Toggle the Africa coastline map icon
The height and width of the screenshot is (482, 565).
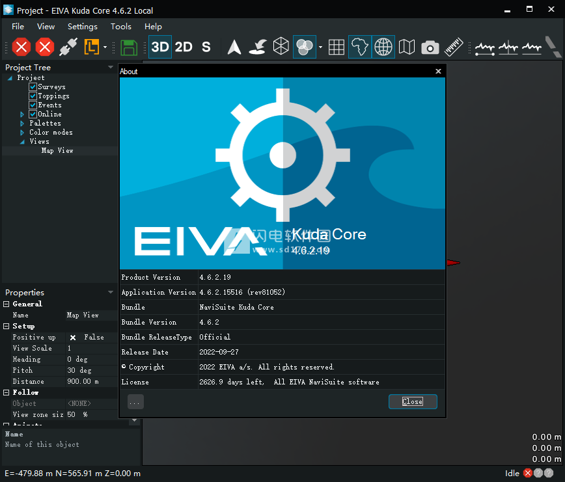point(360,47)
